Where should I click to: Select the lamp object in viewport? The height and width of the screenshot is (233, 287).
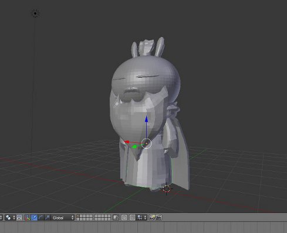(x=35, y=13)
